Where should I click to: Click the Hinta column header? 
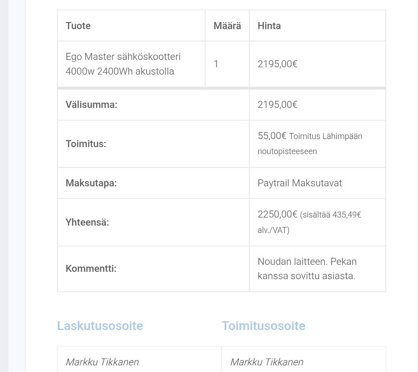269,26
